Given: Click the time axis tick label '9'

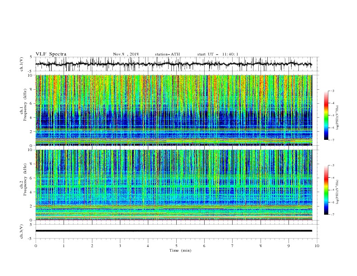Looking at the screenshot, I should (x=288, y=246).
